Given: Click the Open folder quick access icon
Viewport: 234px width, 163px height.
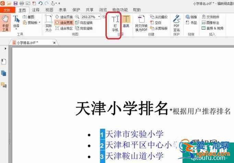Looking at the screenshot, I should [x=9, y=3].
